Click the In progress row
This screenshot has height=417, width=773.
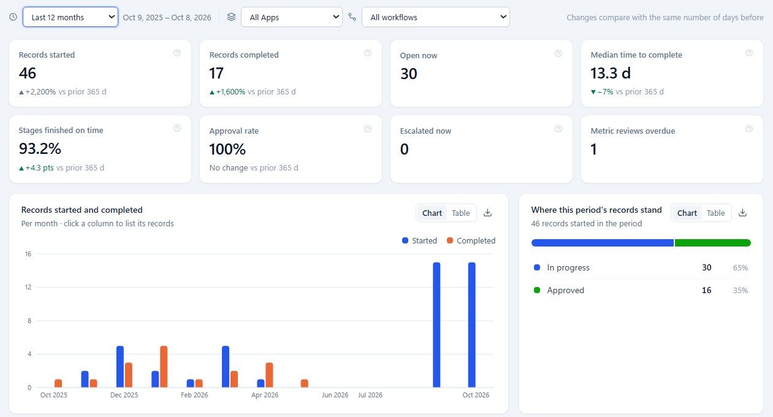pos(641,267)
